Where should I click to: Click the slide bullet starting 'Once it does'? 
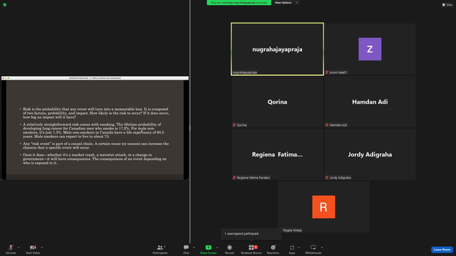[x=95, y=159]
